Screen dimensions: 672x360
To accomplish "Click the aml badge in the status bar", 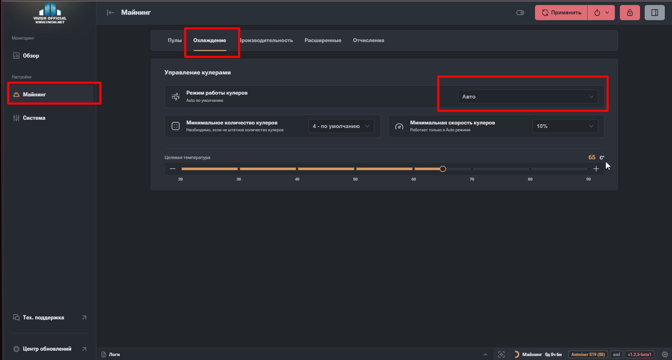I will click(x=616, y=355).
